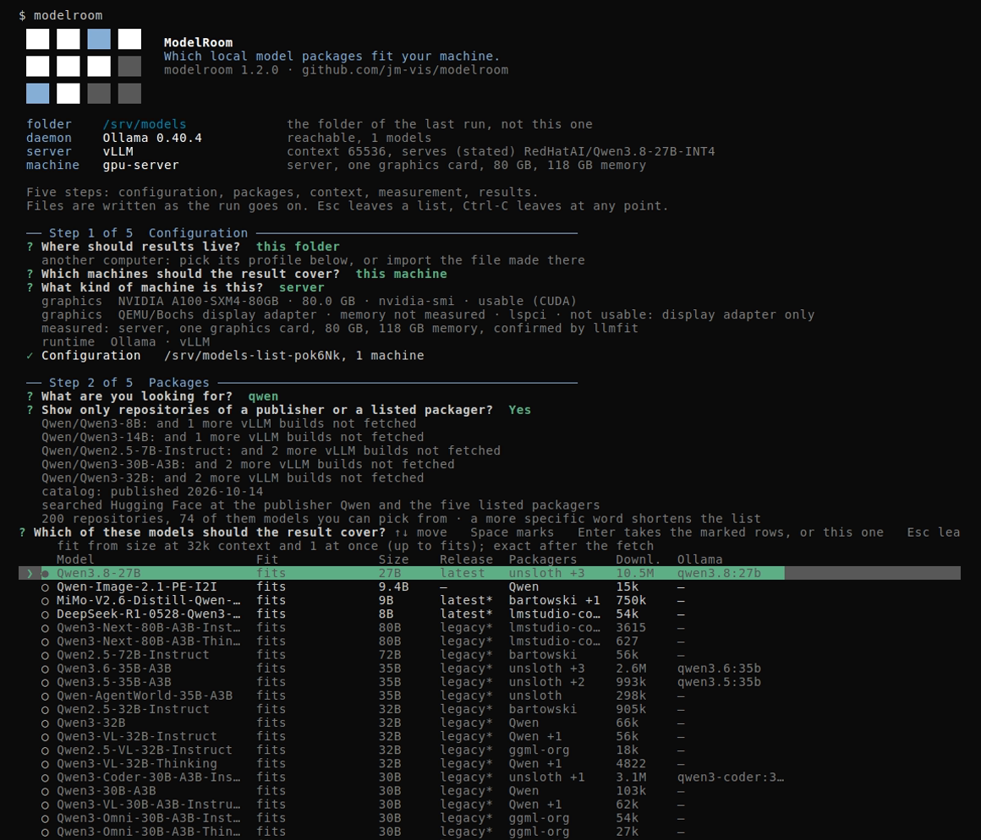The width and height of the screenshot is (981, 840).
Task: Mark the DeepSeek-R1-0528-Qwen3 row's radio circle
Action: (45, 614)
